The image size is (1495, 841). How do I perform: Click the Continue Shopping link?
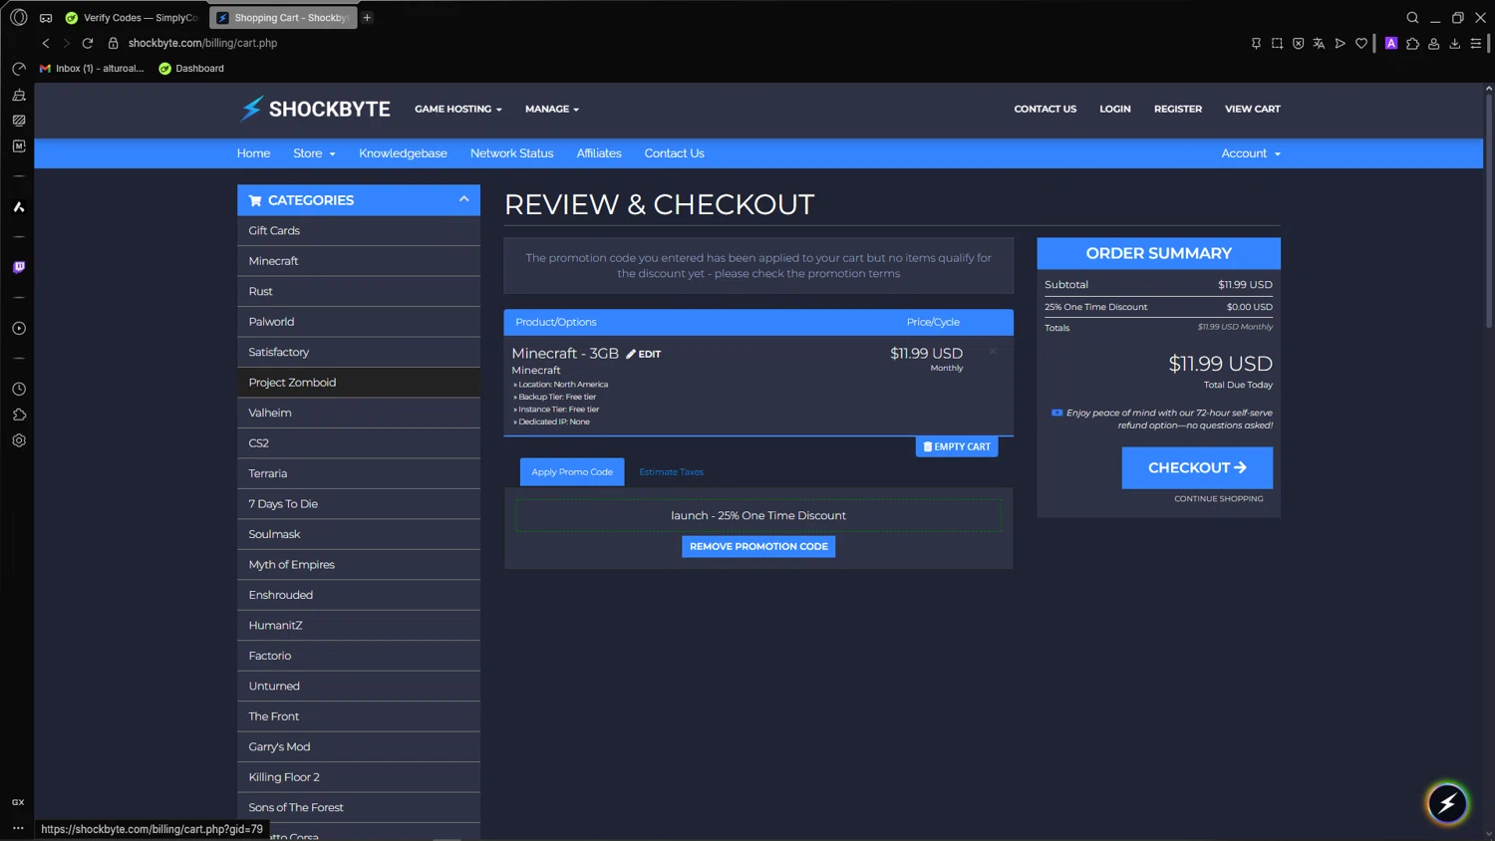[1218, 498]
